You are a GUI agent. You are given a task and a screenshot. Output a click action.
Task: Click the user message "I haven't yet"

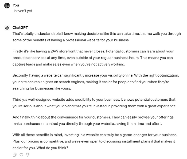(22, 11)
